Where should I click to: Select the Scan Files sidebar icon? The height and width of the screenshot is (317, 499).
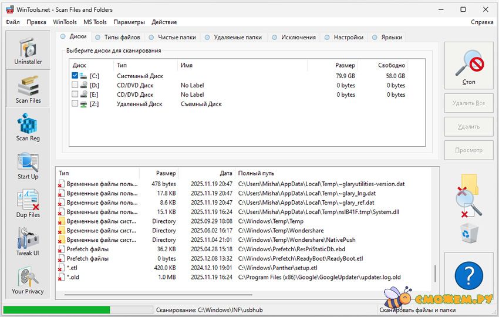[28, 89]
